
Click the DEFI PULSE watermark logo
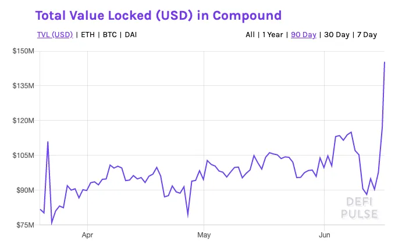coord(359,208)
